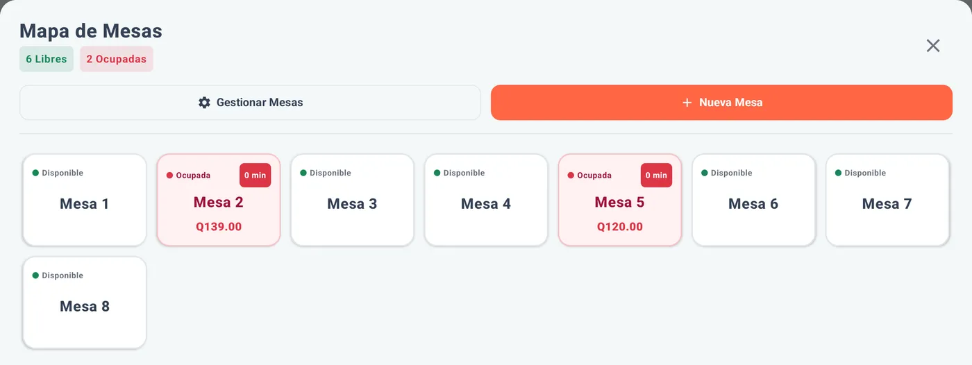Image resolution: width=972 pixels, height=365 pixels.
Task: Open the Gestionar Mesas button
Action: [250, 103]
